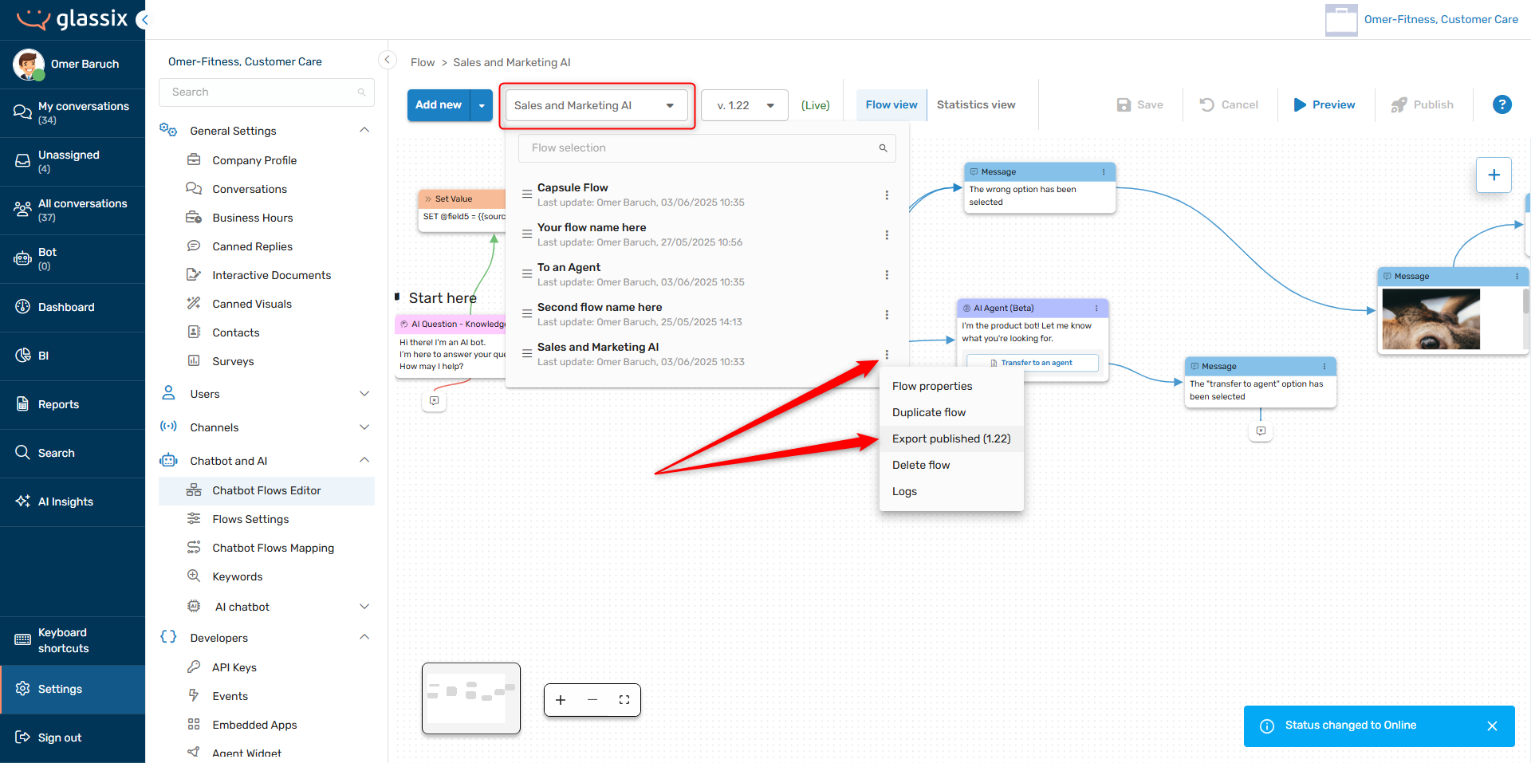Viewport: 1531px width, 763px height.
Task: Click the Publish button
Action: point(1423,104)
